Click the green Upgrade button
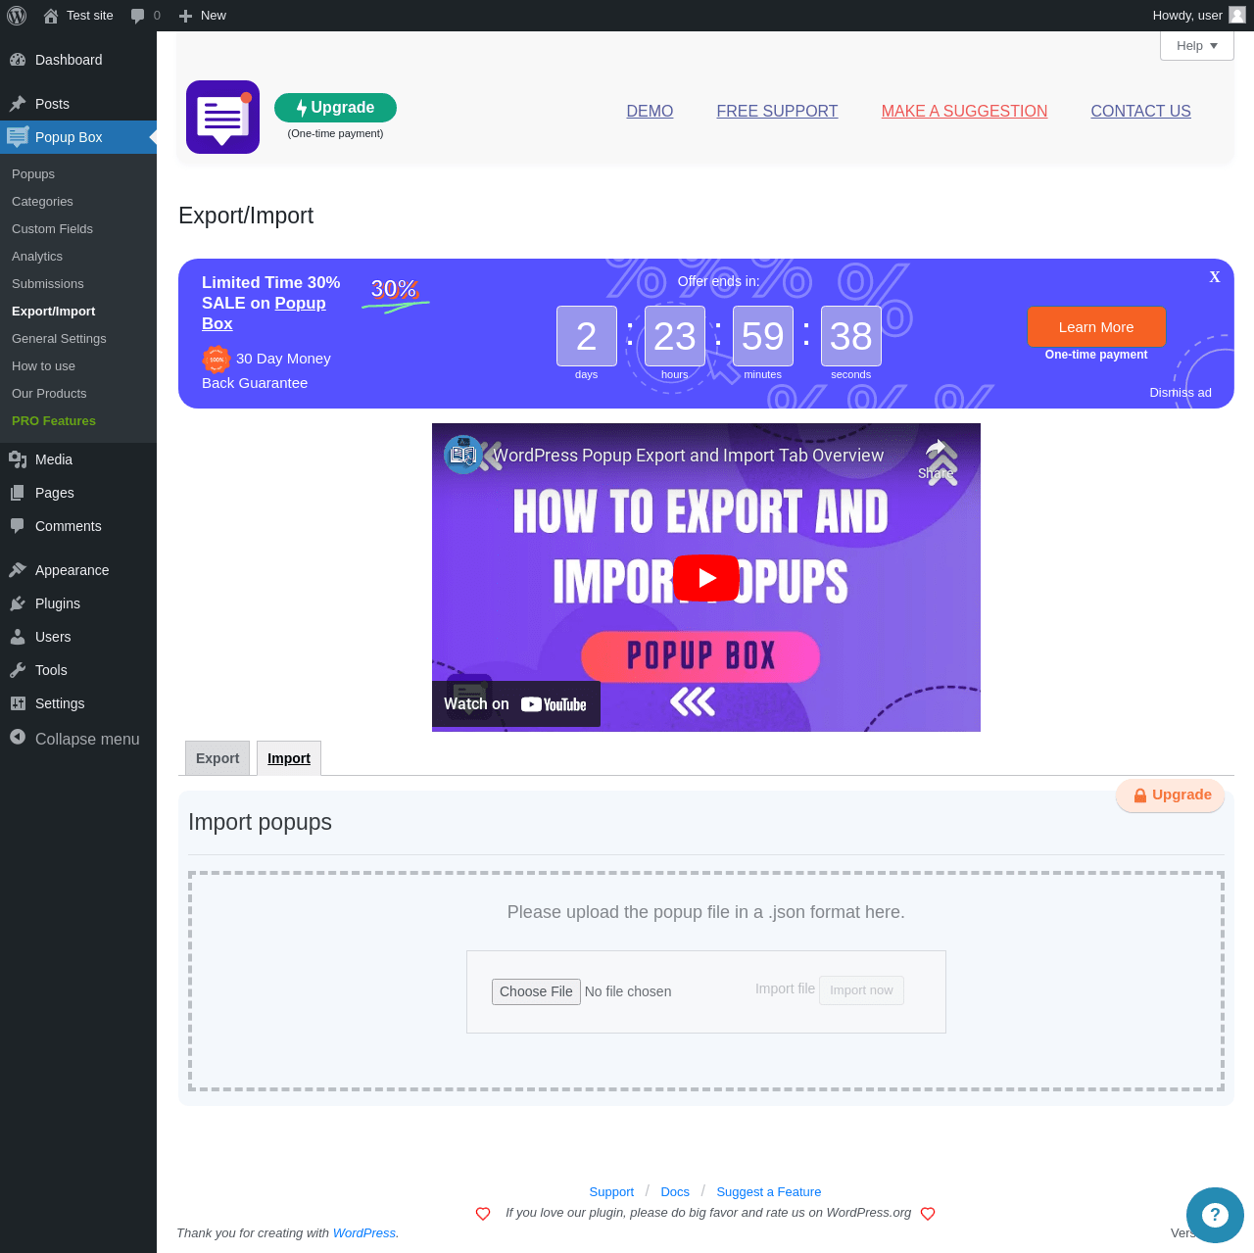The width and height of the screenshot is (1254, 1253). coord(335,108)
